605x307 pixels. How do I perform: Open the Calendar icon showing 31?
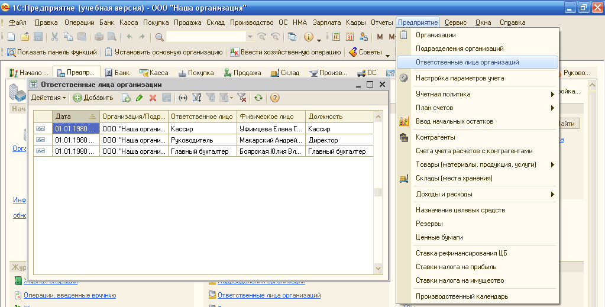point(350,37)
